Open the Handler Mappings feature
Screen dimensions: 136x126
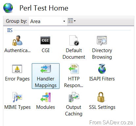coord(46,76)
